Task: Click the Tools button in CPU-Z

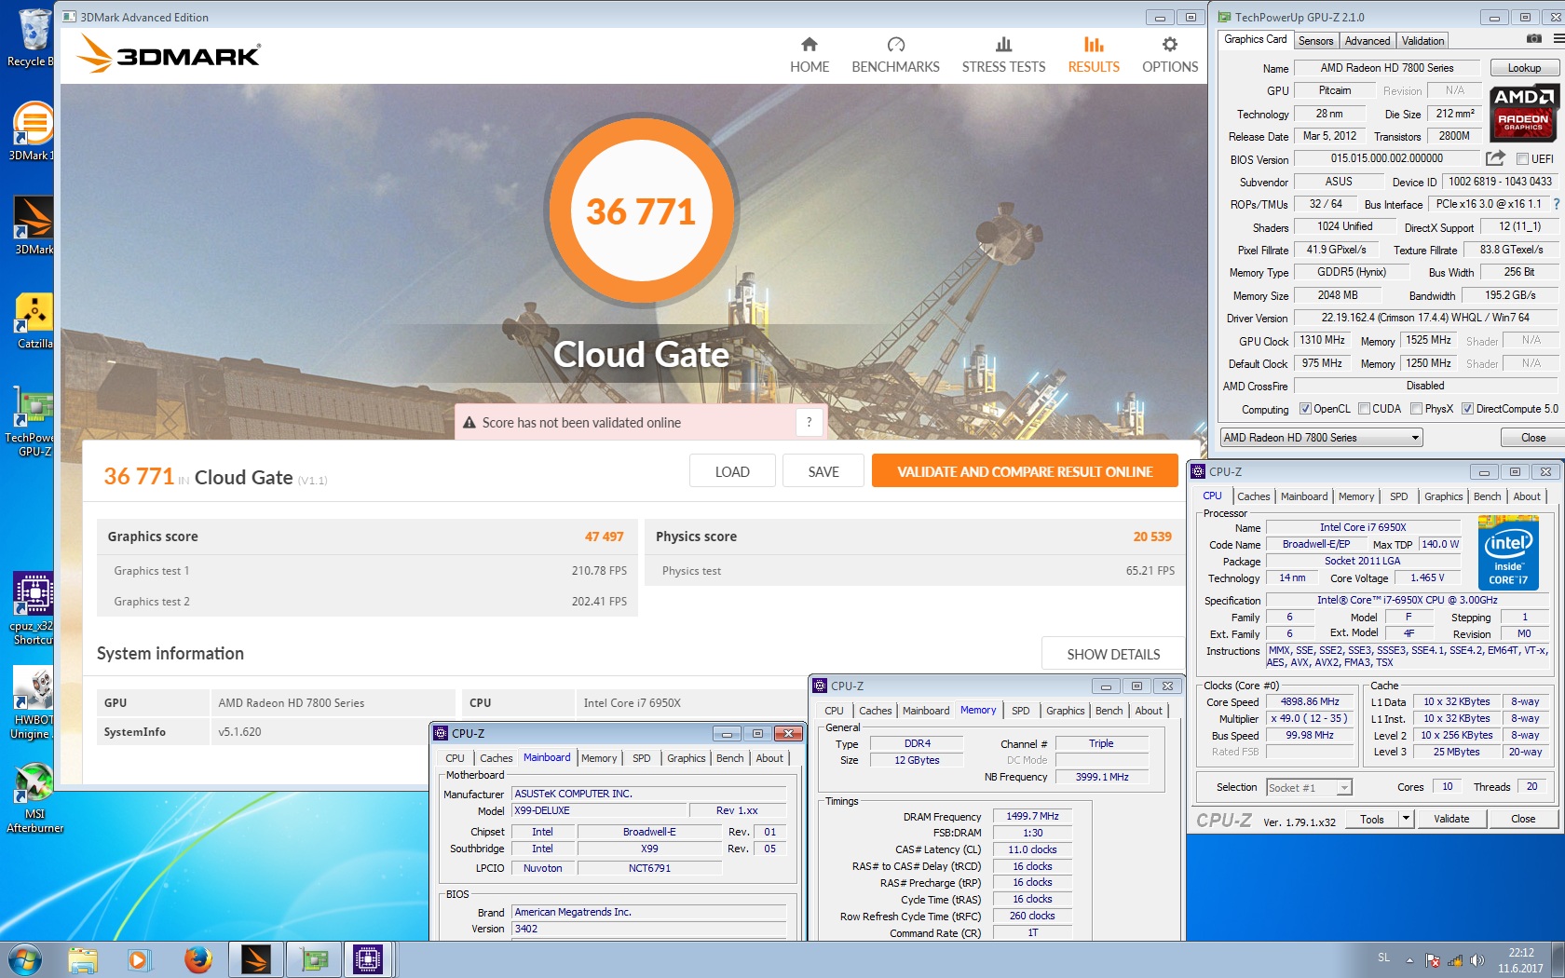Action: pyautogui.click(x=1372, y=819)
